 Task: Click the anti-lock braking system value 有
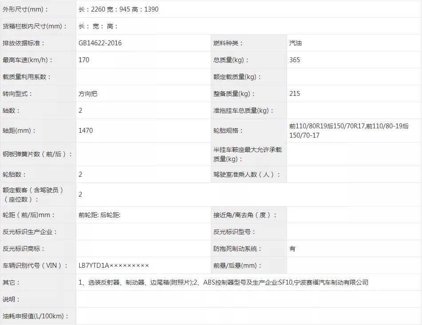pyautogui.click(x=292, y=249)
